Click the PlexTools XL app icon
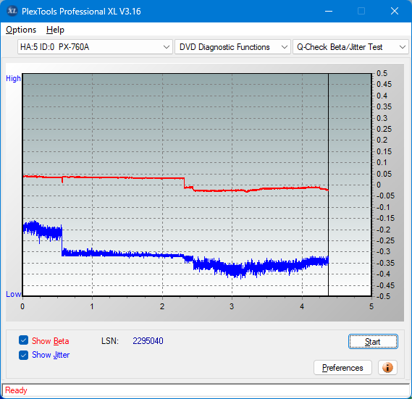412x399 pixels. click(x=12, y=11)
